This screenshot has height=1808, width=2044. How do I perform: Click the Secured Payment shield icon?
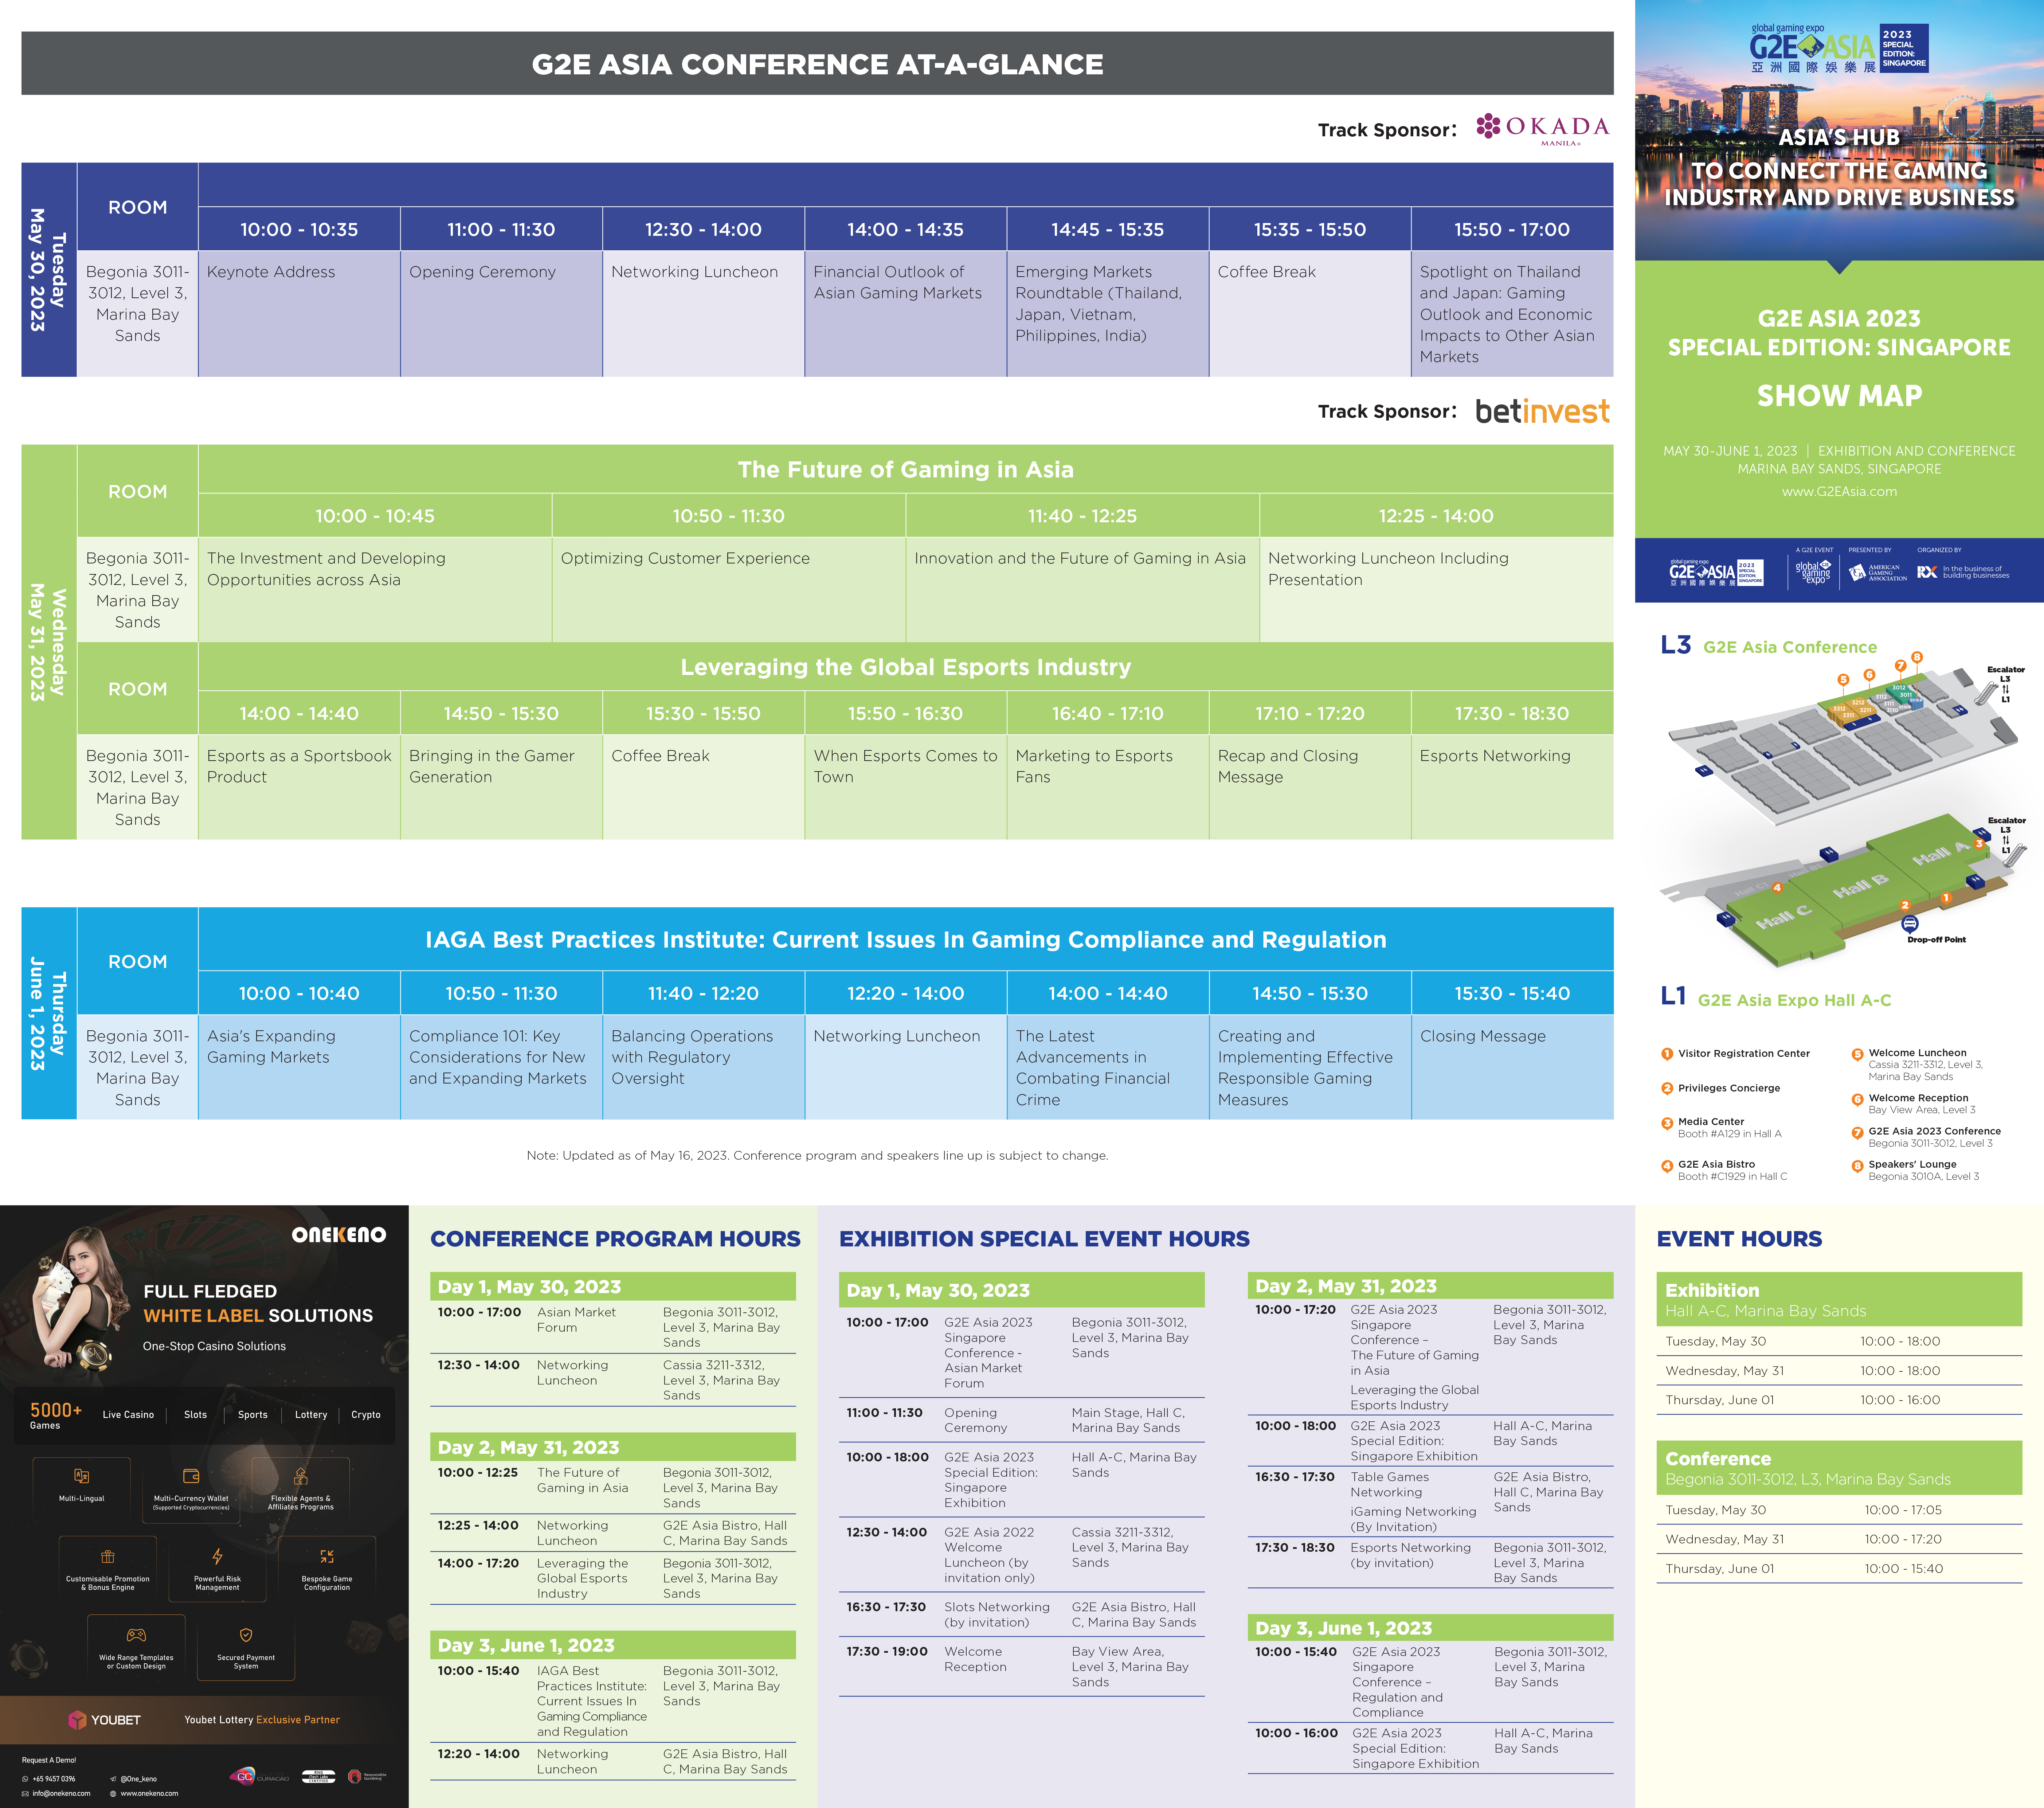point(246,1635)
